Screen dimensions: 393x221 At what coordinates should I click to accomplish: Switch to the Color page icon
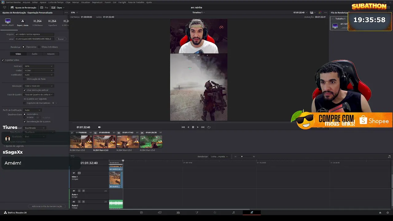pos(215,212)
